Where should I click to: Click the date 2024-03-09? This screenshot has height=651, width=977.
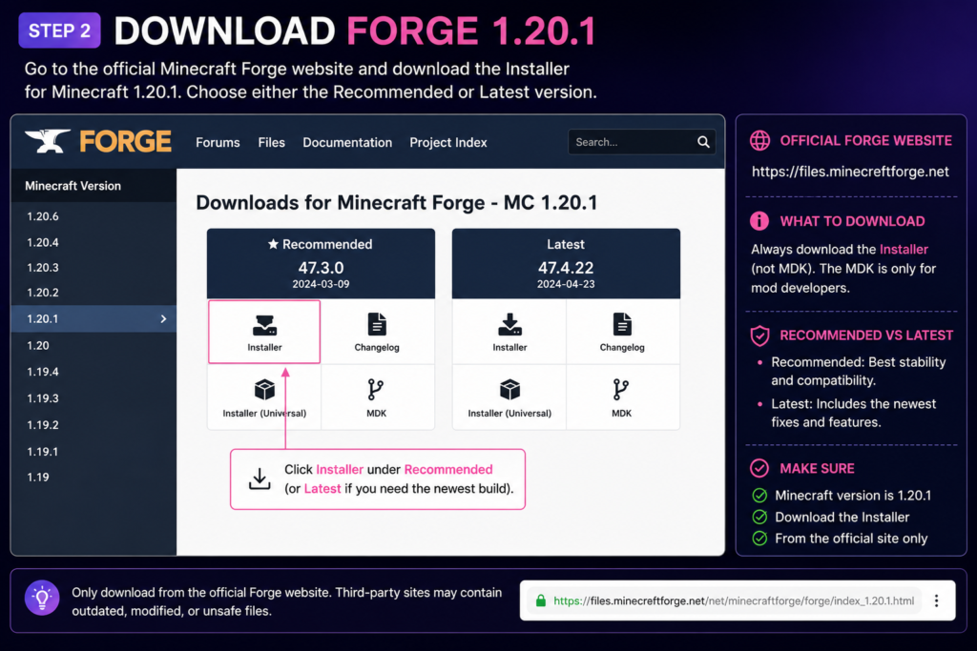[321, 284]
